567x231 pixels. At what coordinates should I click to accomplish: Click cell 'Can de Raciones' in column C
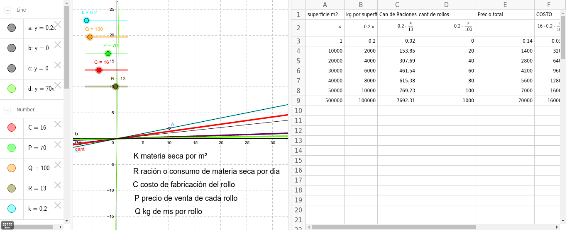397,15
